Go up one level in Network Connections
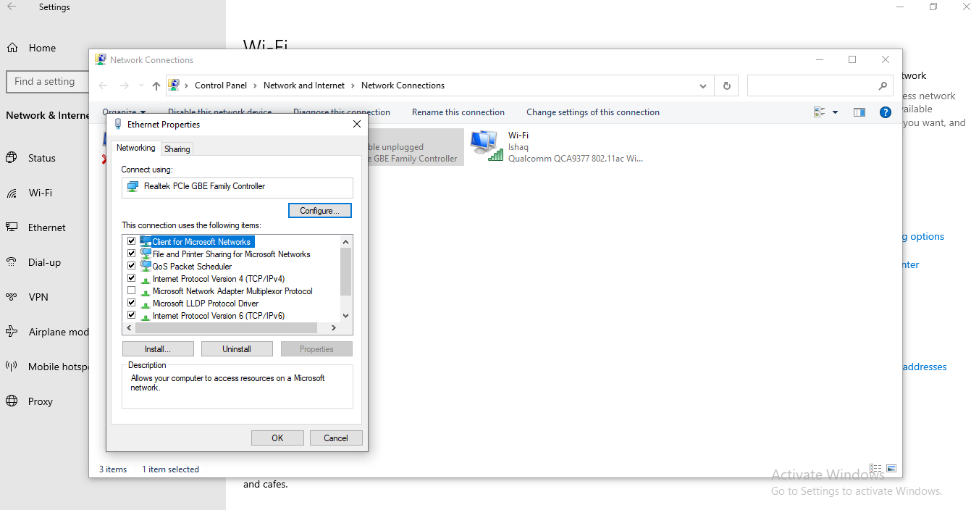The width and height of the screenshot is (971, 510). (x=156, y=85)
